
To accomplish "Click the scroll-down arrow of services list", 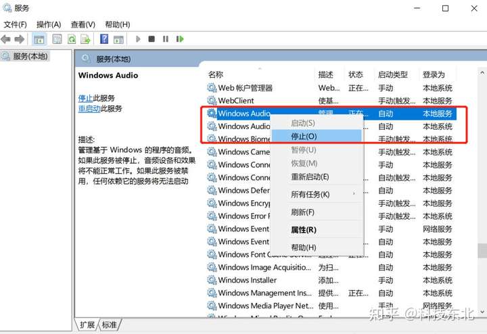I will (x=482, y=312).
